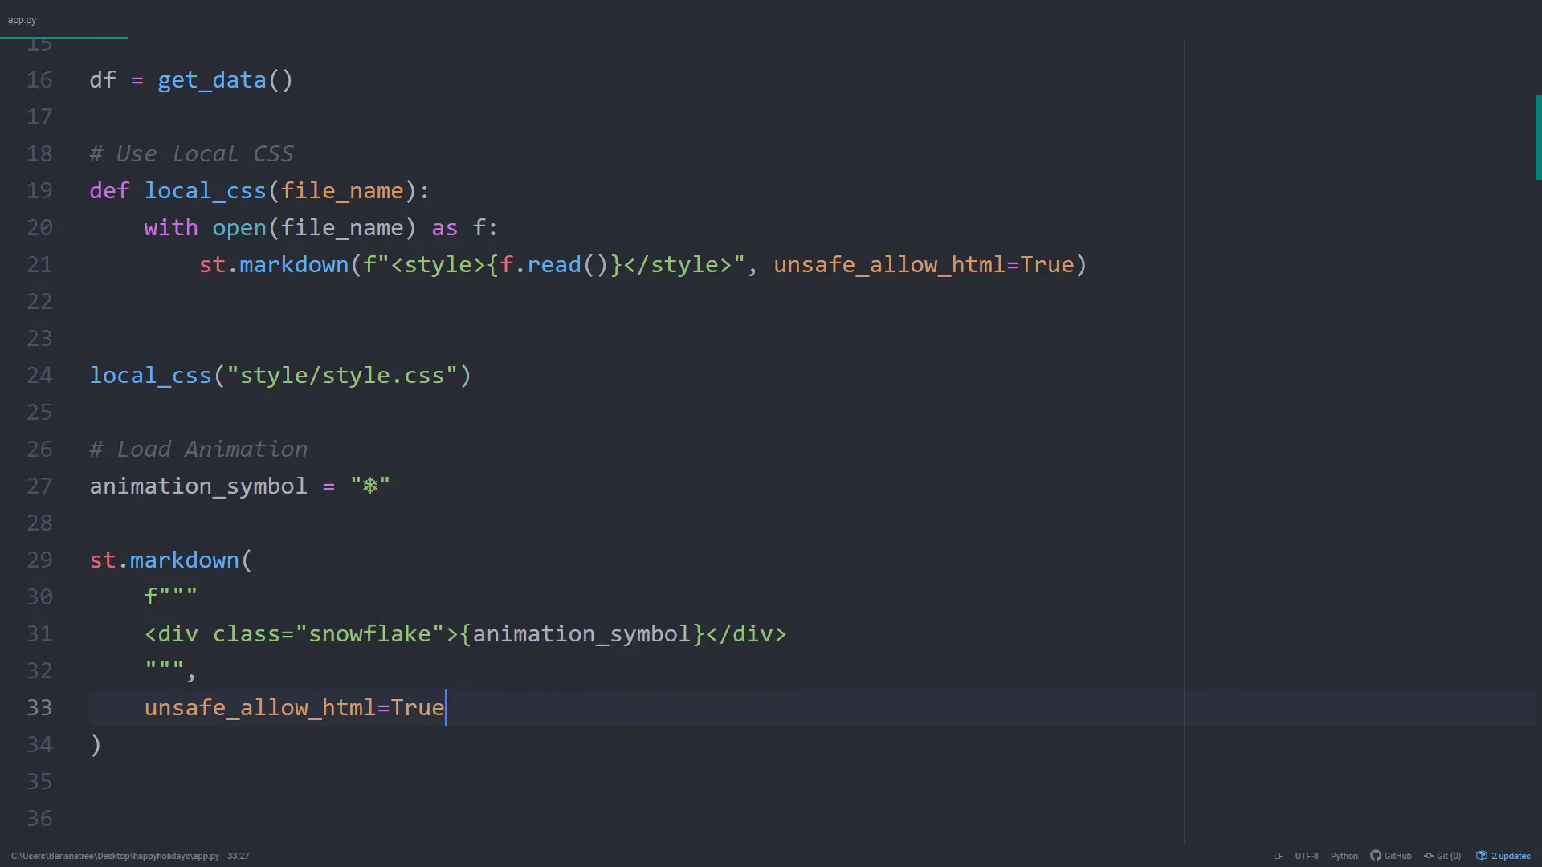Viewport: 1542px width, 867px height.
Task: Click st.markdown on line 29
Action: 163,560
